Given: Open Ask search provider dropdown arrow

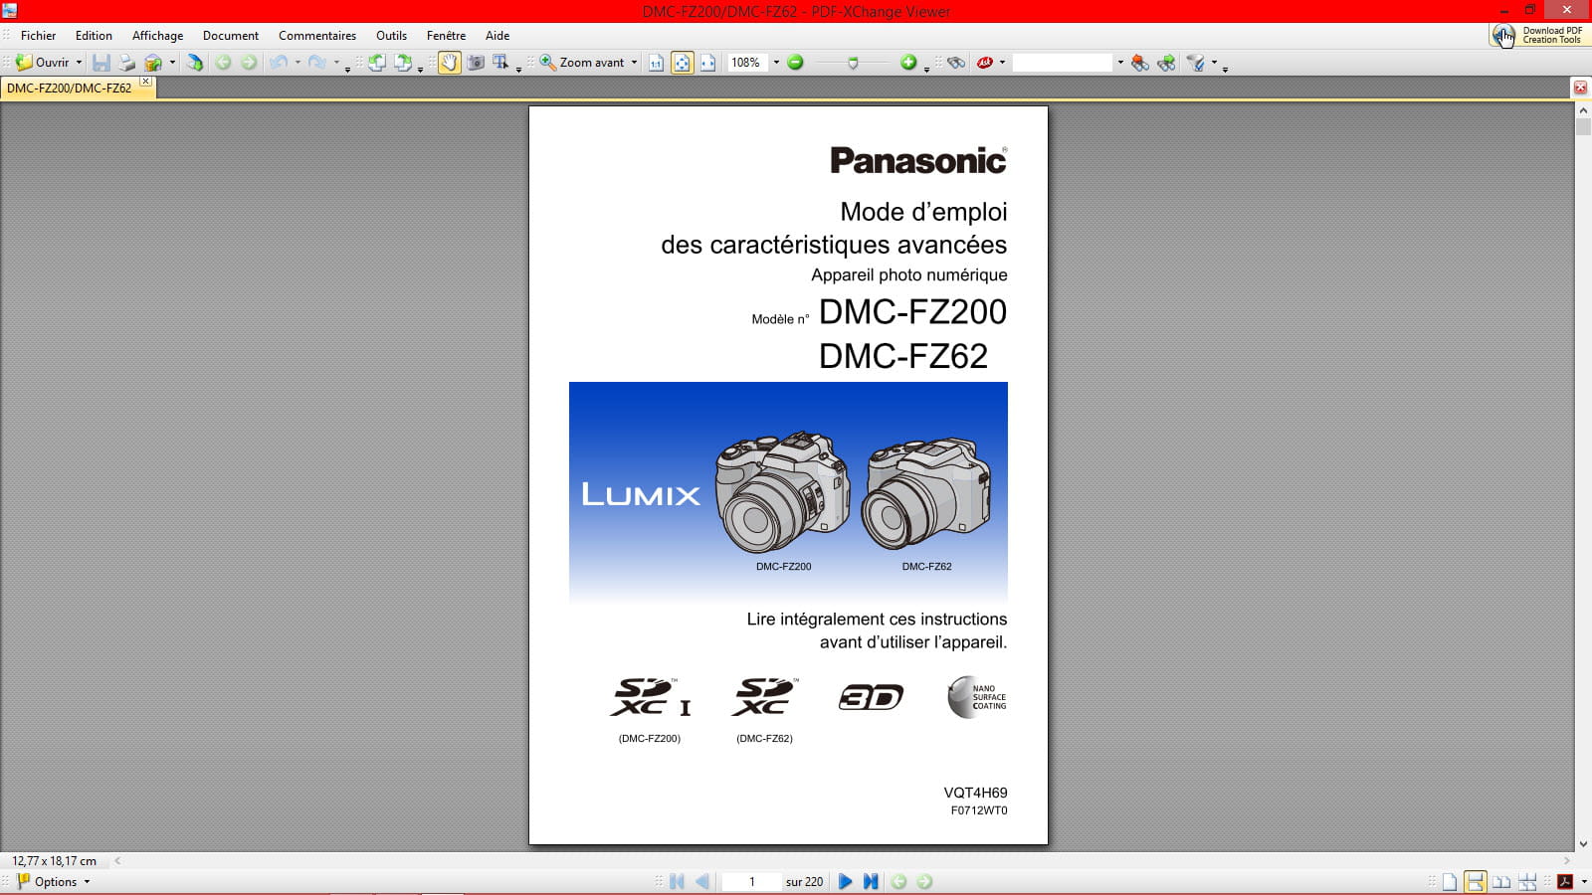Looking at the screenshot, I should [1002, 63].
